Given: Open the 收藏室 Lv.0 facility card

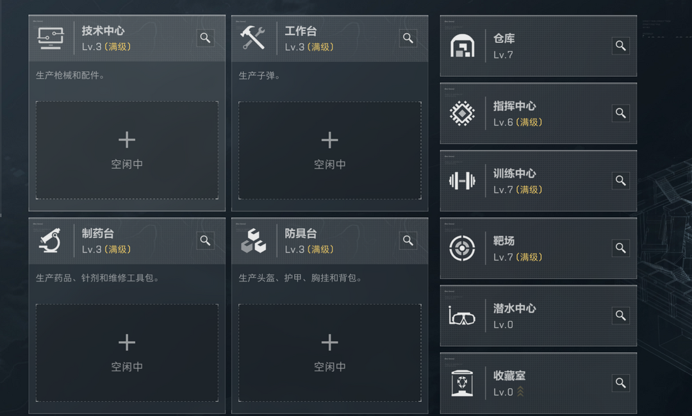Looking at the screenshot, I should pos(538,383).
